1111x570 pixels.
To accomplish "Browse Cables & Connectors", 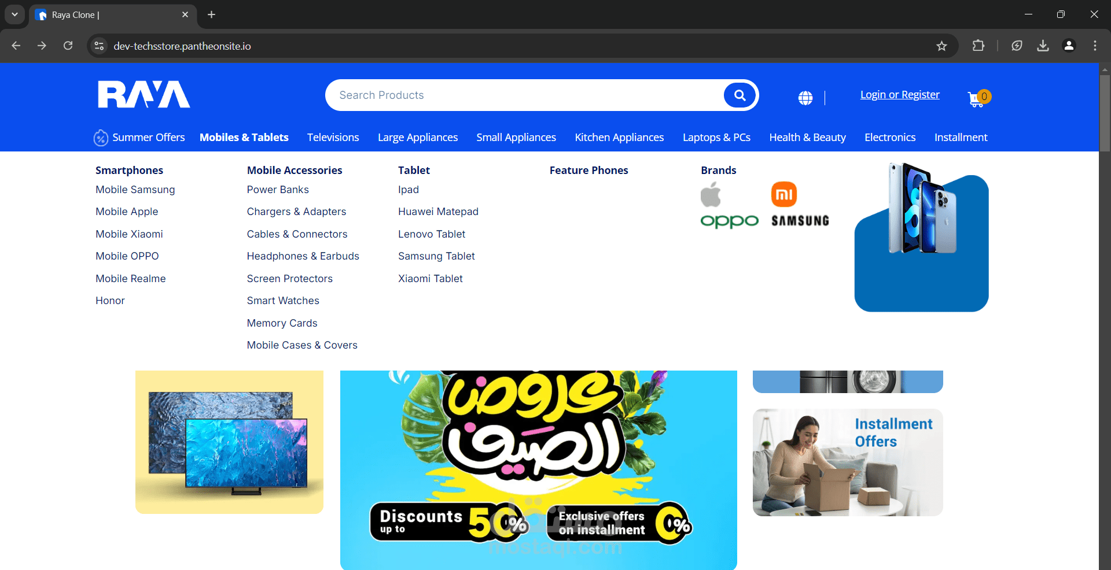I will coord(297,234).
